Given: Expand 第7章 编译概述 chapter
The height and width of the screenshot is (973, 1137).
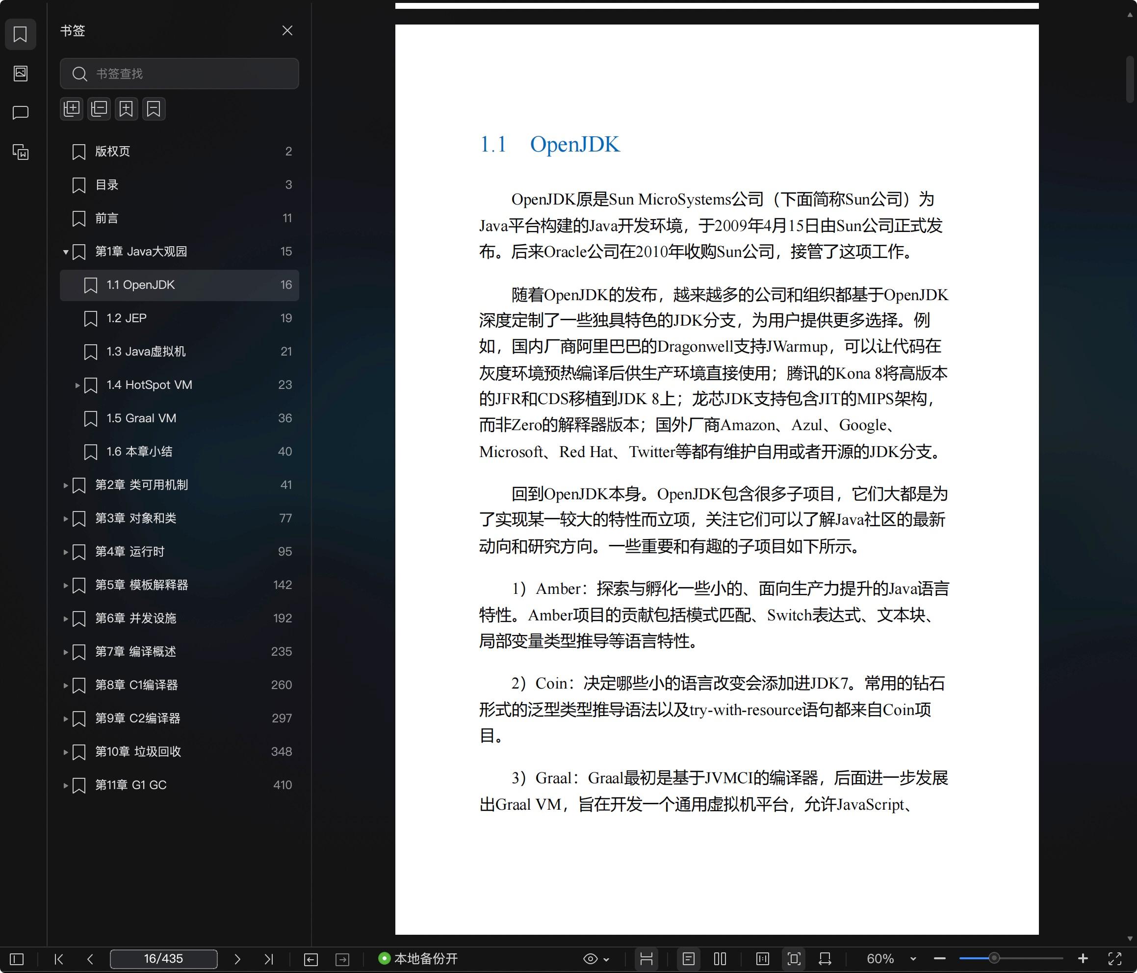Looking at the screenshot, I should [66, 652].
